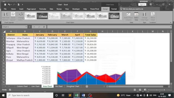The height and width of the screenshot is (98, 174).
Task: Click the Excel icon on taskbar
Action: click(77, 95)
